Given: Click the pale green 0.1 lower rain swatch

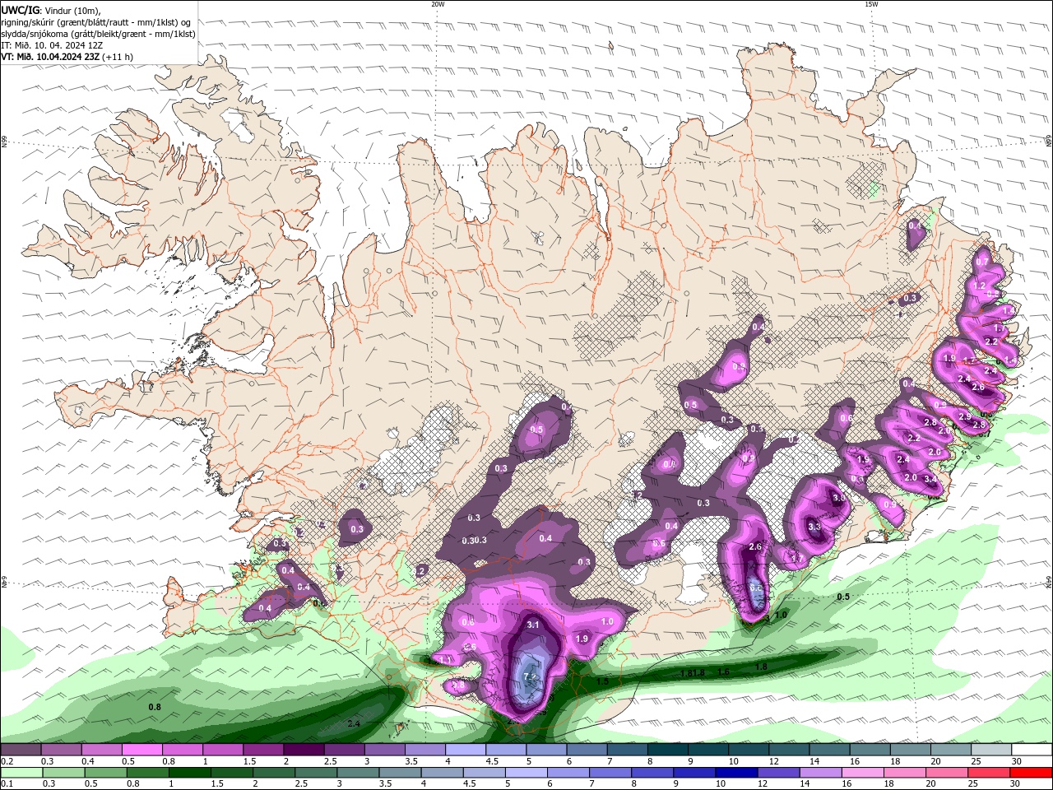Looking at the screenshot, I should tap(21, 773).
